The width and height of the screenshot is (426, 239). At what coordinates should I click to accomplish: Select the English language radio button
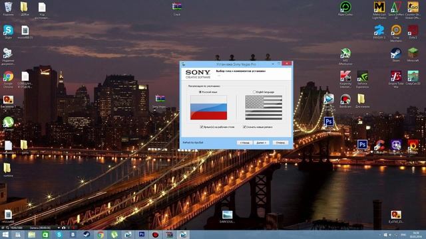coord(254,92)
